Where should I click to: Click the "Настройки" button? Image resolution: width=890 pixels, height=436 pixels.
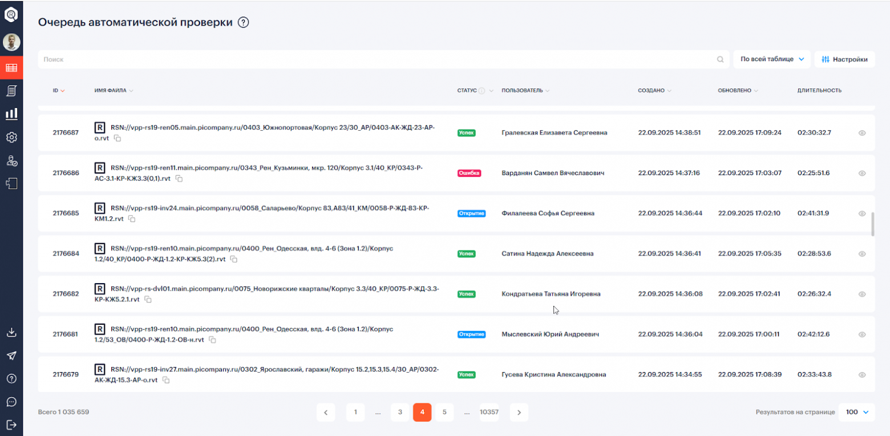844,59
